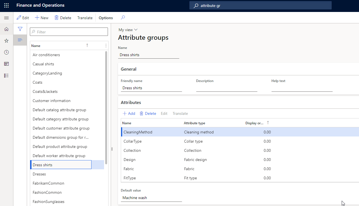359x206 pixels.
Task: Open Recent items via the clock icon
Action: [6, 52]
